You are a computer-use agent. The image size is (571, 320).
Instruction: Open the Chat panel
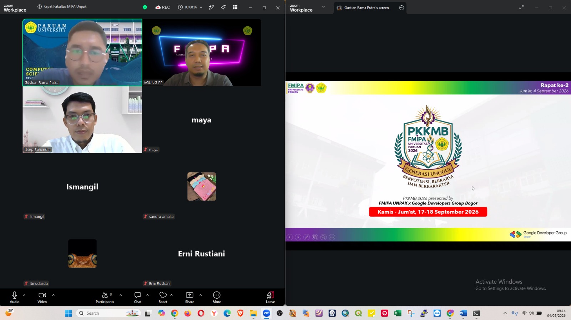(138, 297)
